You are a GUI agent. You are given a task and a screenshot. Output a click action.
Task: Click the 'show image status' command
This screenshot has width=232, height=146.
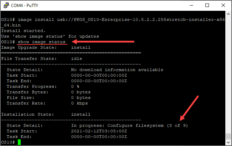pyautogui.click(x=42, y=42)
